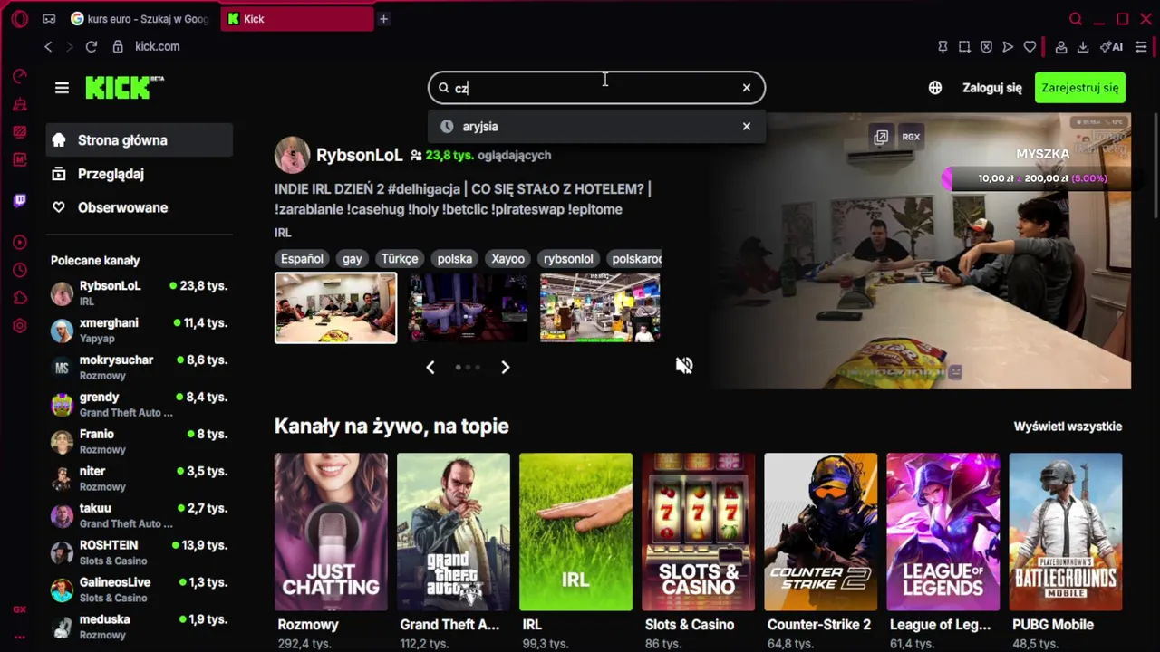Open the ad blocker shield icon
Viewport: 1160px width, 652px height.
[x=986, y=46]
